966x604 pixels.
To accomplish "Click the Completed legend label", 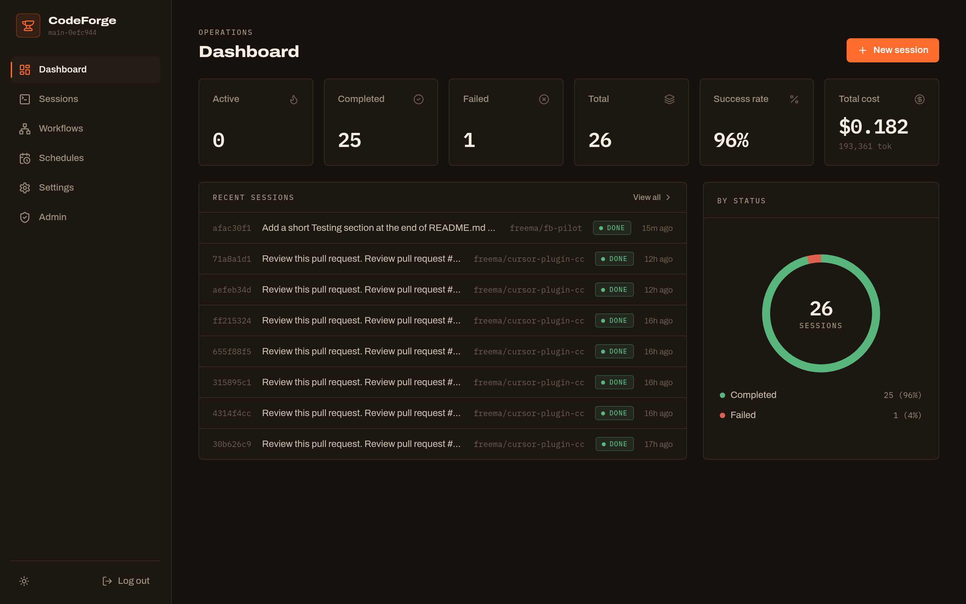I will pos(753,395).
